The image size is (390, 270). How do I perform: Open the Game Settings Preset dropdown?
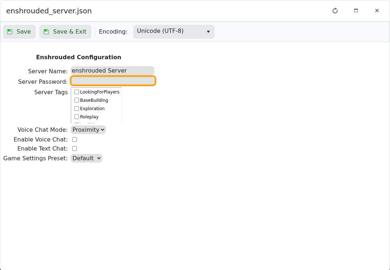click(x=86, y=158)
